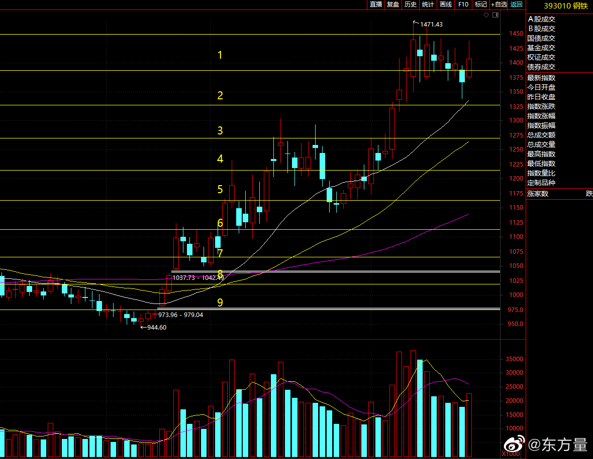Click the 393010 钢铁 index title
The image size is (593, 459).
[566, 6]
